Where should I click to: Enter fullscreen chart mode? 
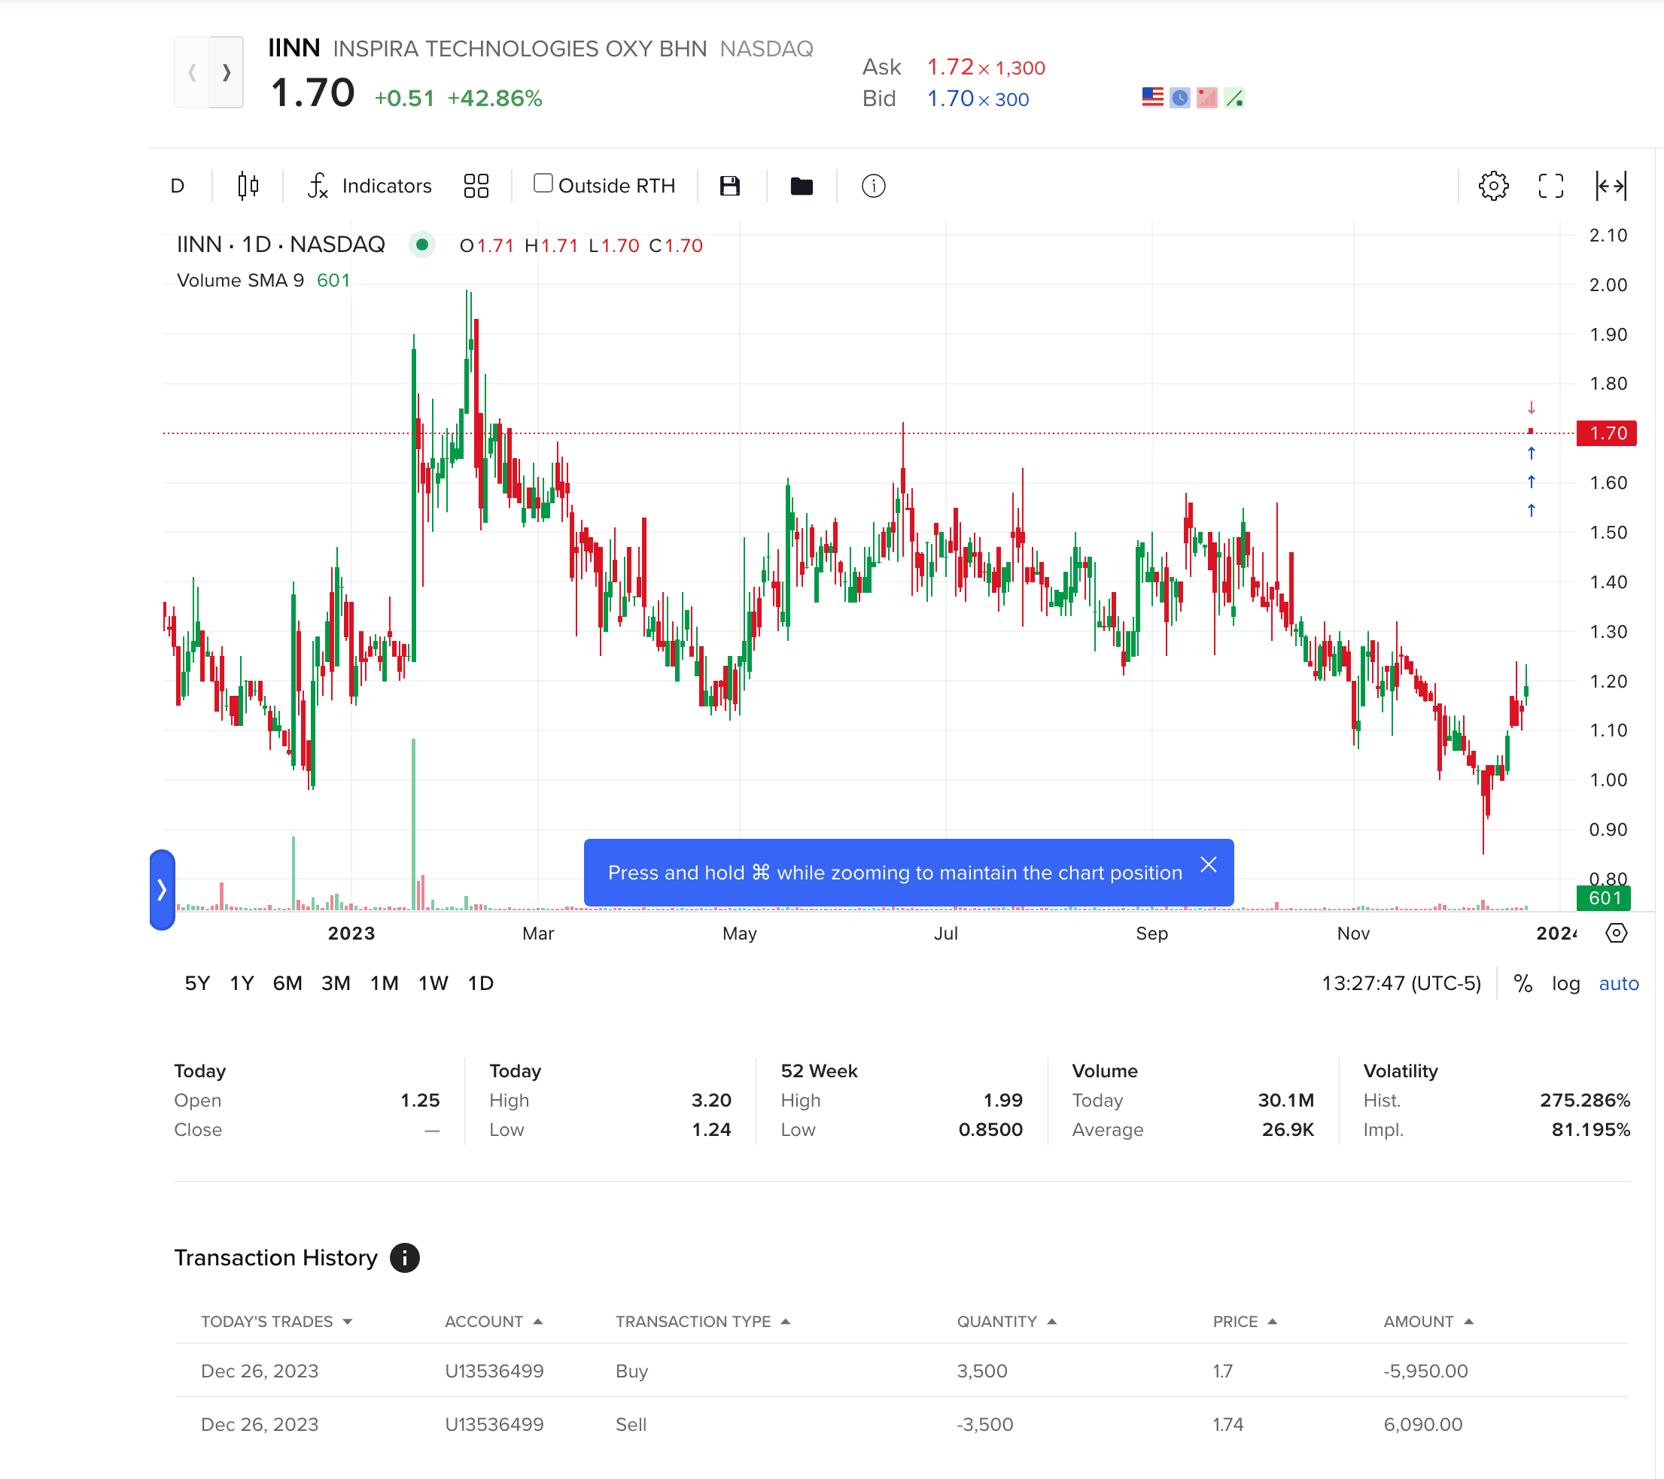(1550, 186)
